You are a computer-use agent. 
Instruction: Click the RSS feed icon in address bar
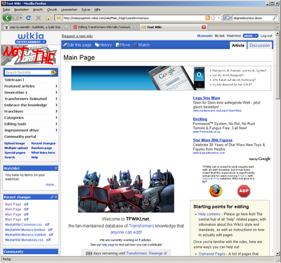[x=207, y=18]
